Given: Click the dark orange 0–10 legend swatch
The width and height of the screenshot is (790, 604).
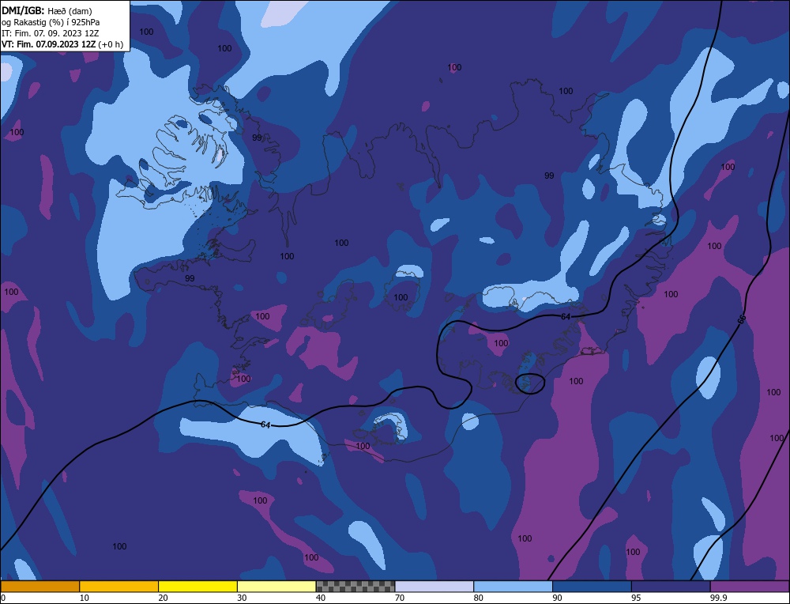Looking at the screenshot, I should point(39,587).
